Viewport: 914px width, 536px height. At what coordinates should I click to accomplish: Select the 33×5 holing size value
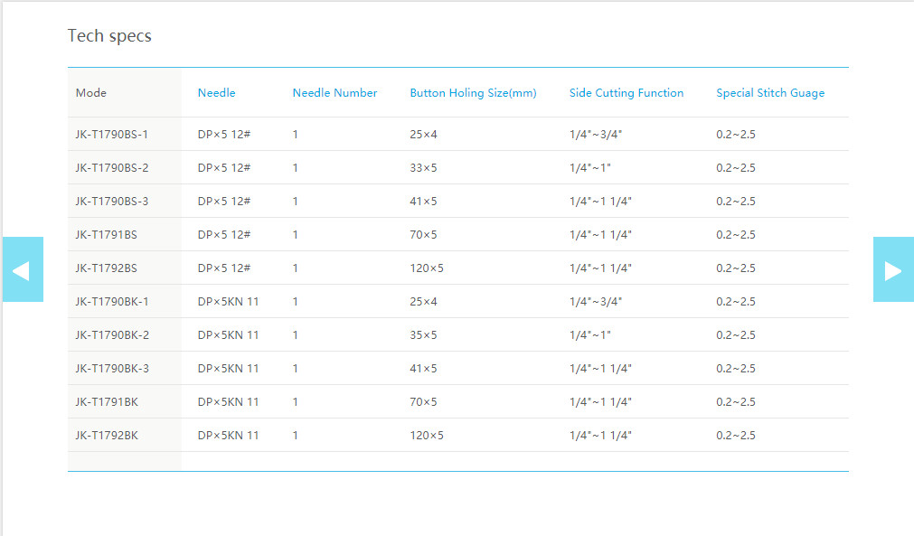pos(423,168)
